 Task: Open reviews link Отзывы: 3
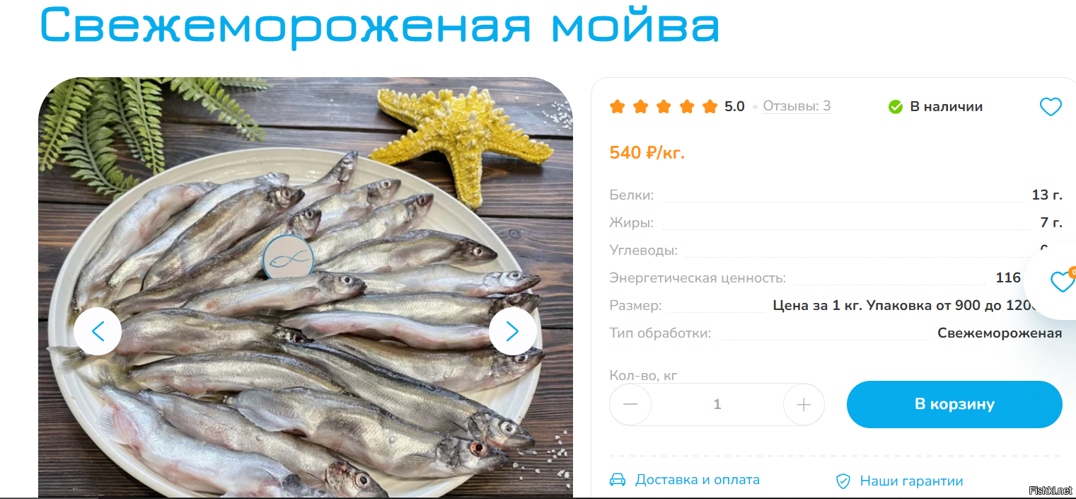[x=797, y=106]
